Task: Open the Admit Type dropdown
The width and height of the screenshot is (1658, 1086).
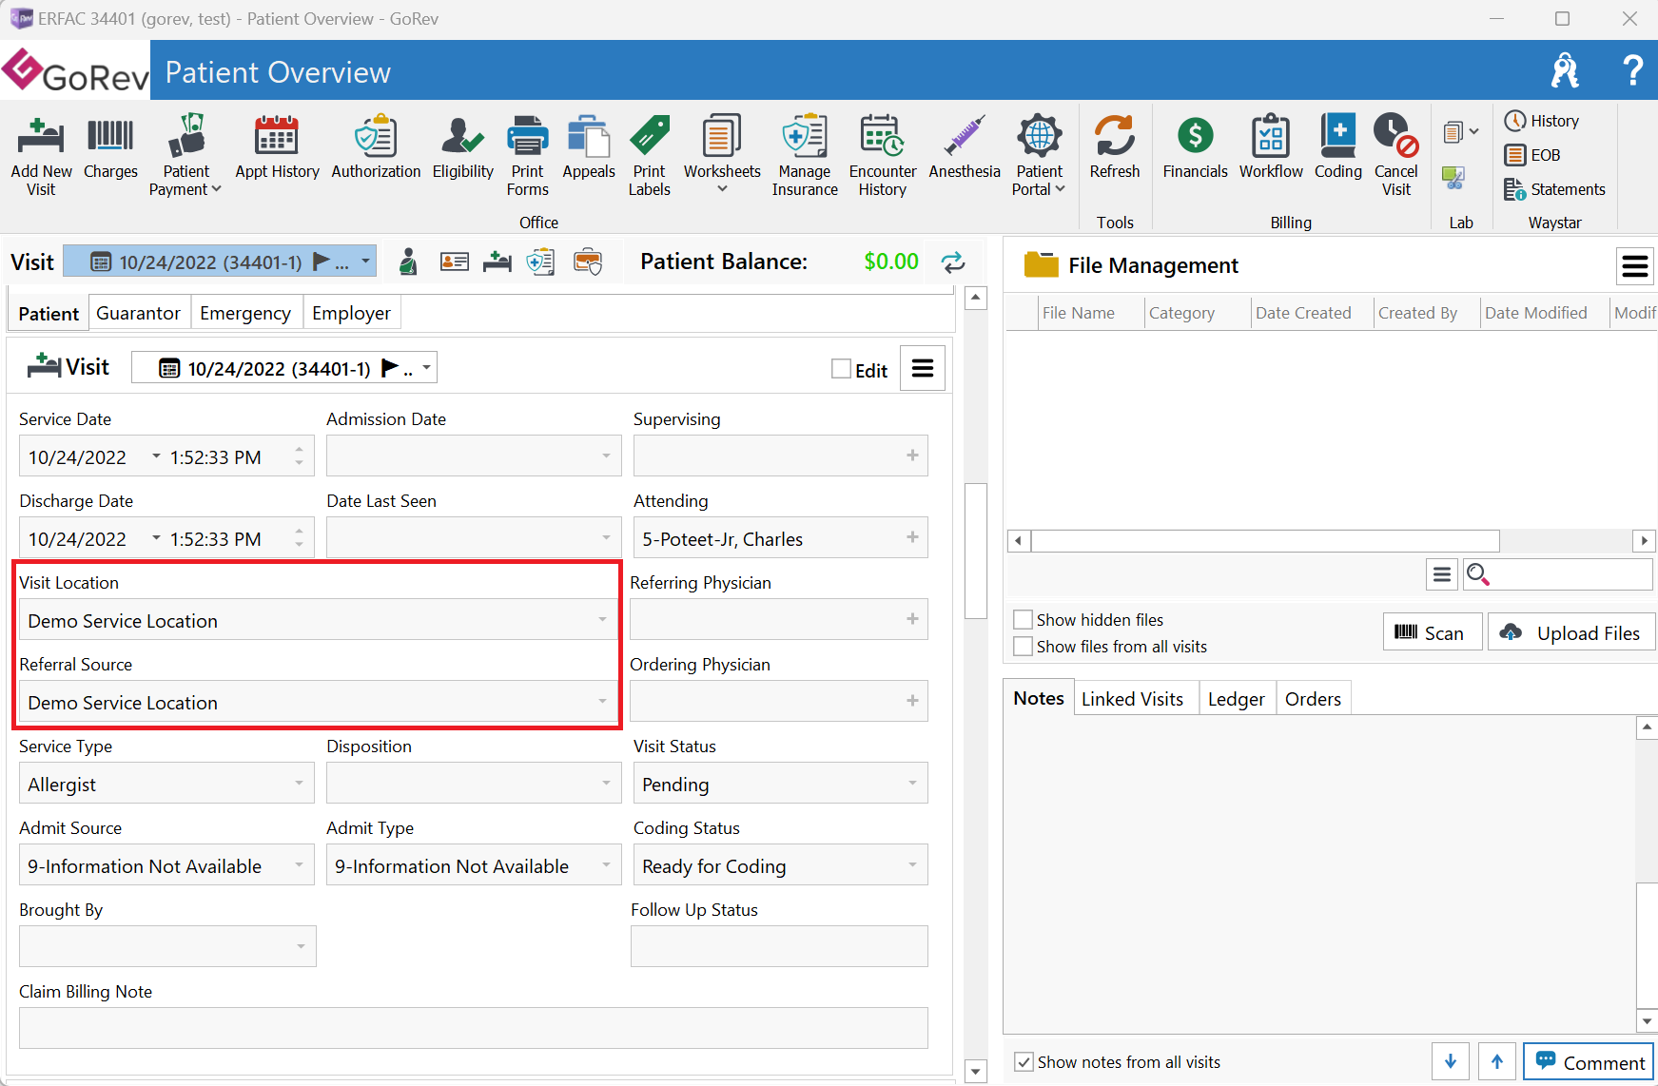Action: tap(606, 865)
